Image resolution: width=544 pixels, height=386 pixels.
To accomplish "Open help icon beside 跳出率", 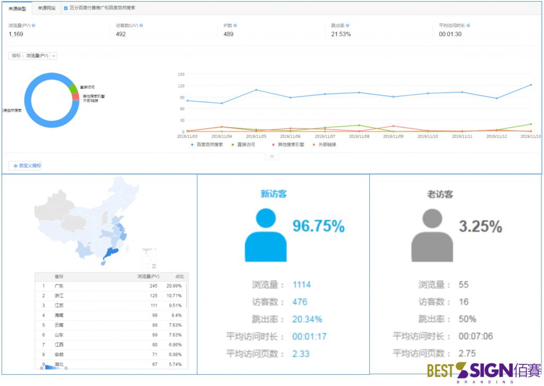I will tap(347, 26).
